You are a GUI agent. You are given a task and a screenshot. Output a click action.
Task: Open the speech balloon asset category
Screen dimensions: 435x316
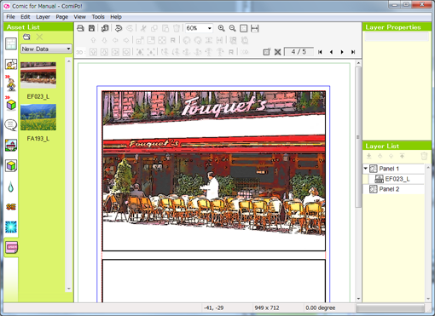pos(11,125)
